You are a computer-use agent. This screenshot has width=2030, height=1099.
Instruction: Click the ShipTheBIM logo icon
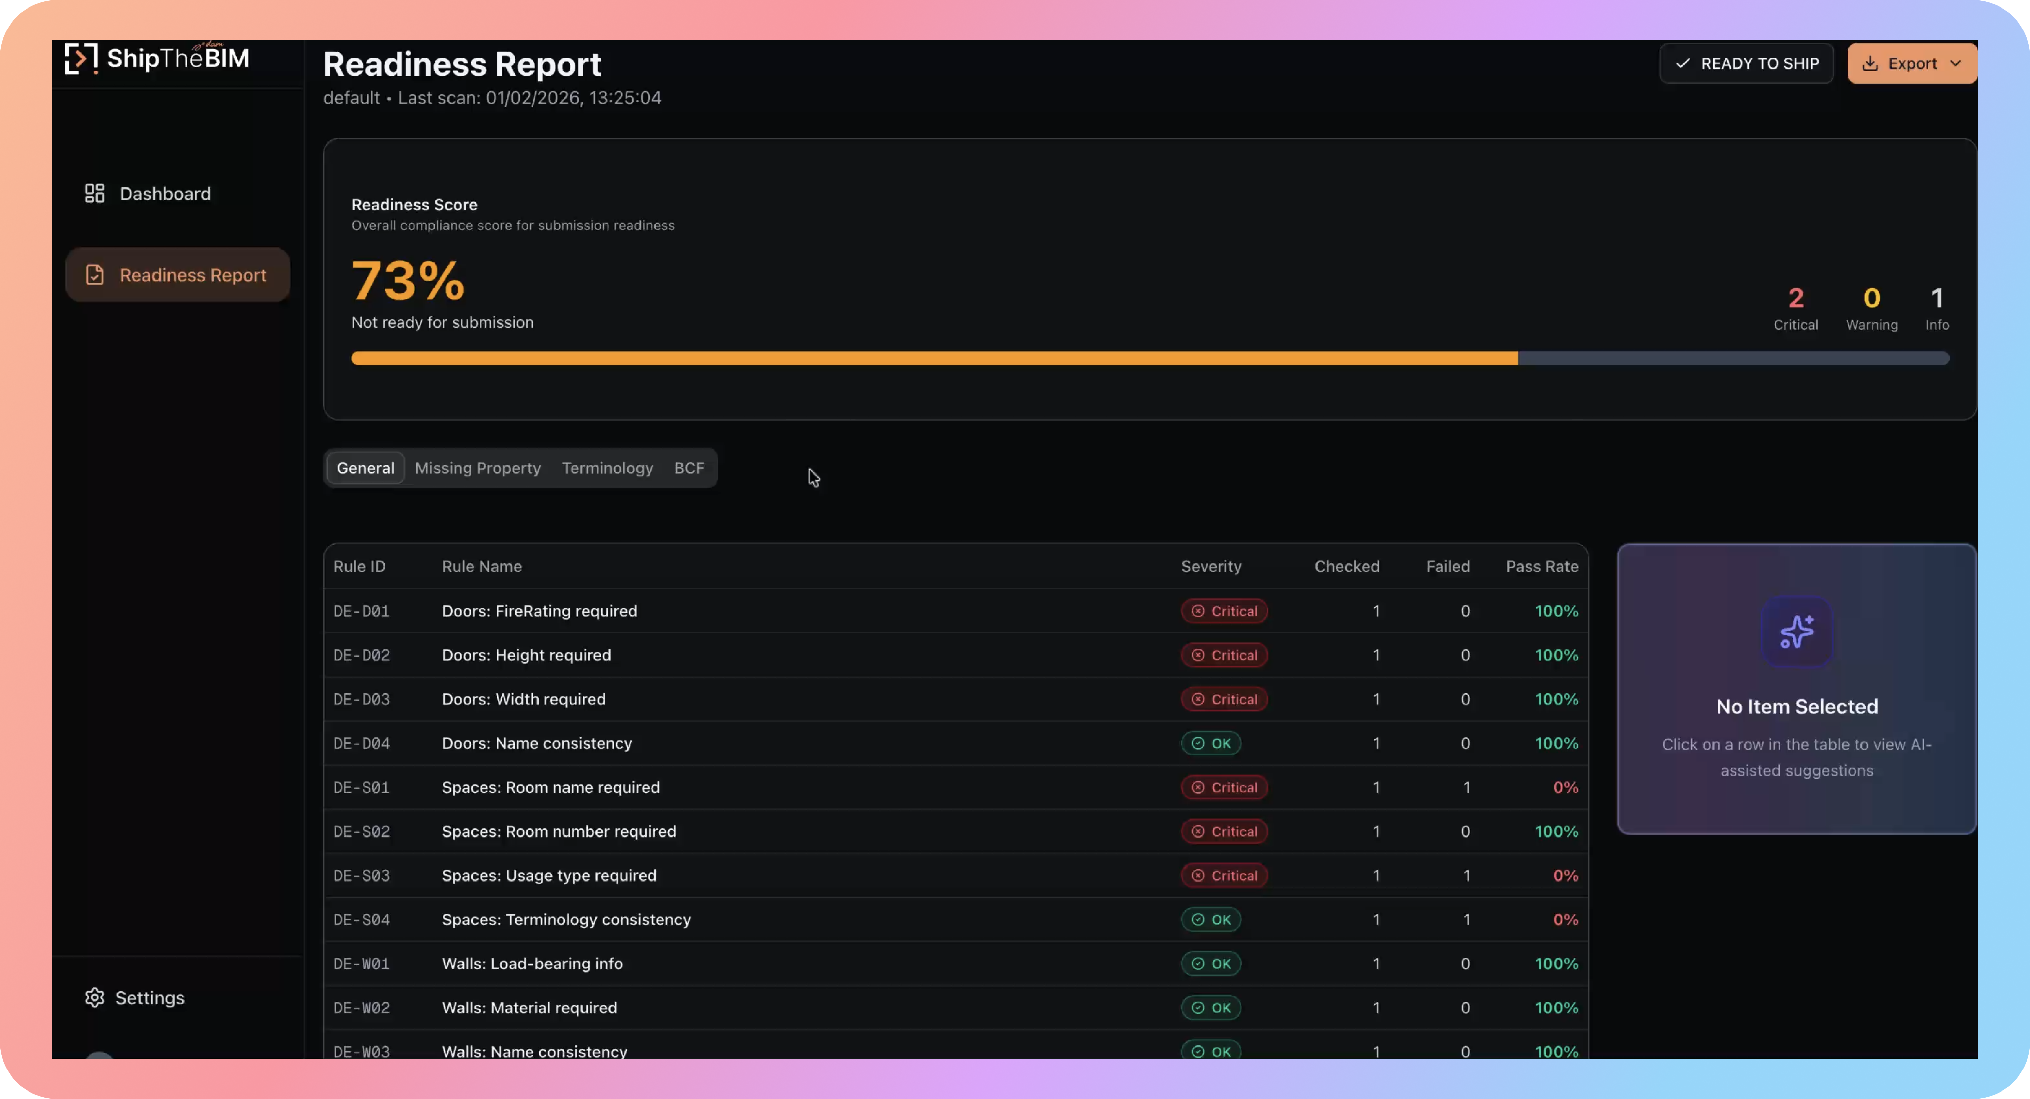81,58
